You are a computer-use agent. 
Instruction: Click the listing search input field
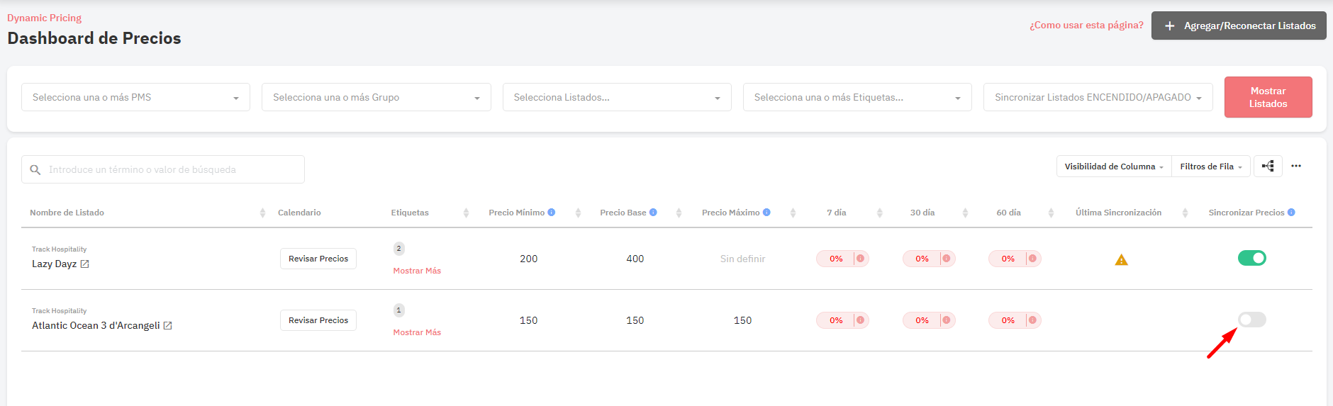point(163,169)
